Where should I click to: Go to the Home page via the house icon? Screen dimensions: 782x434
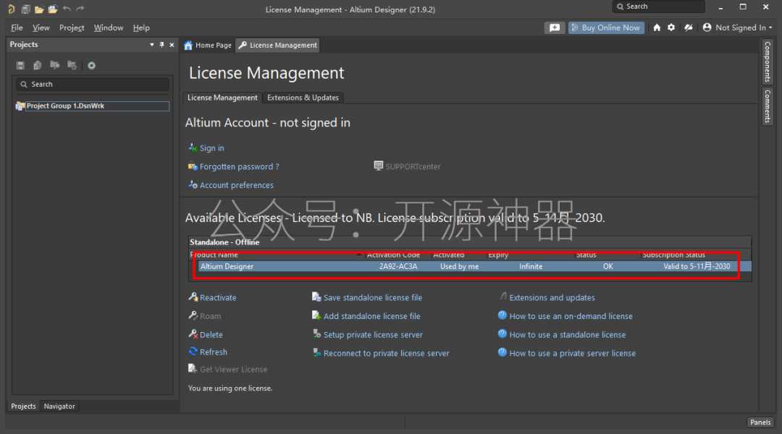coord(657,28)
